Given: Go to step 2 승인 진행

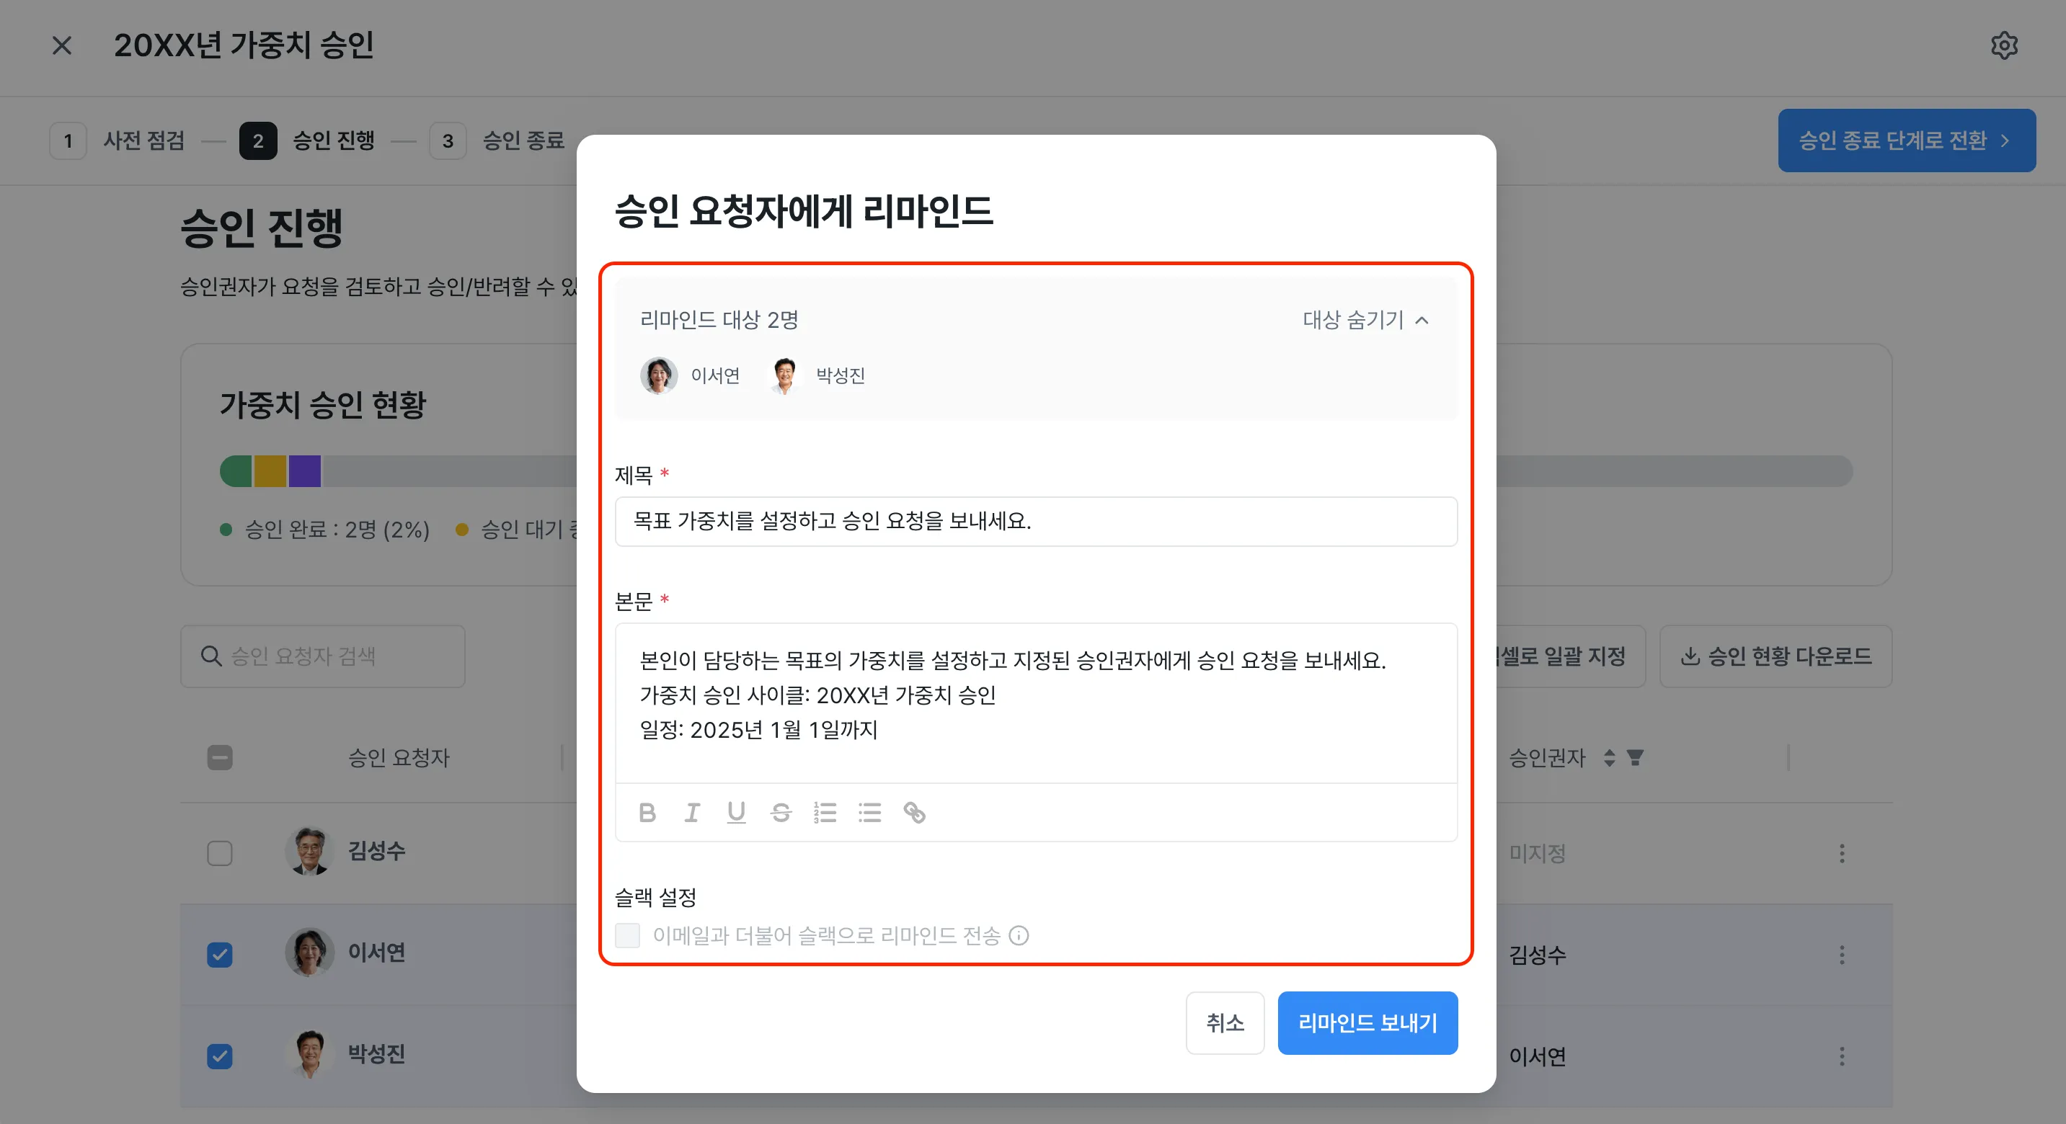Looking at the screenshot, I should 307,141.
